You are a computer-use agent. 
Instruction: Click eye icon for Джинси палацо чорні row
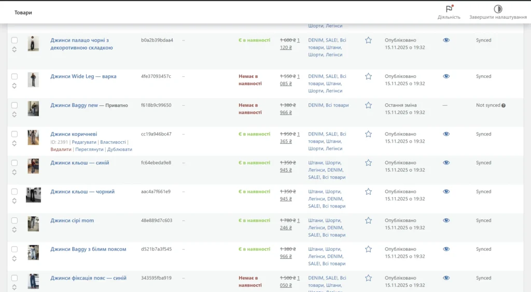click(x=446, y=40)
